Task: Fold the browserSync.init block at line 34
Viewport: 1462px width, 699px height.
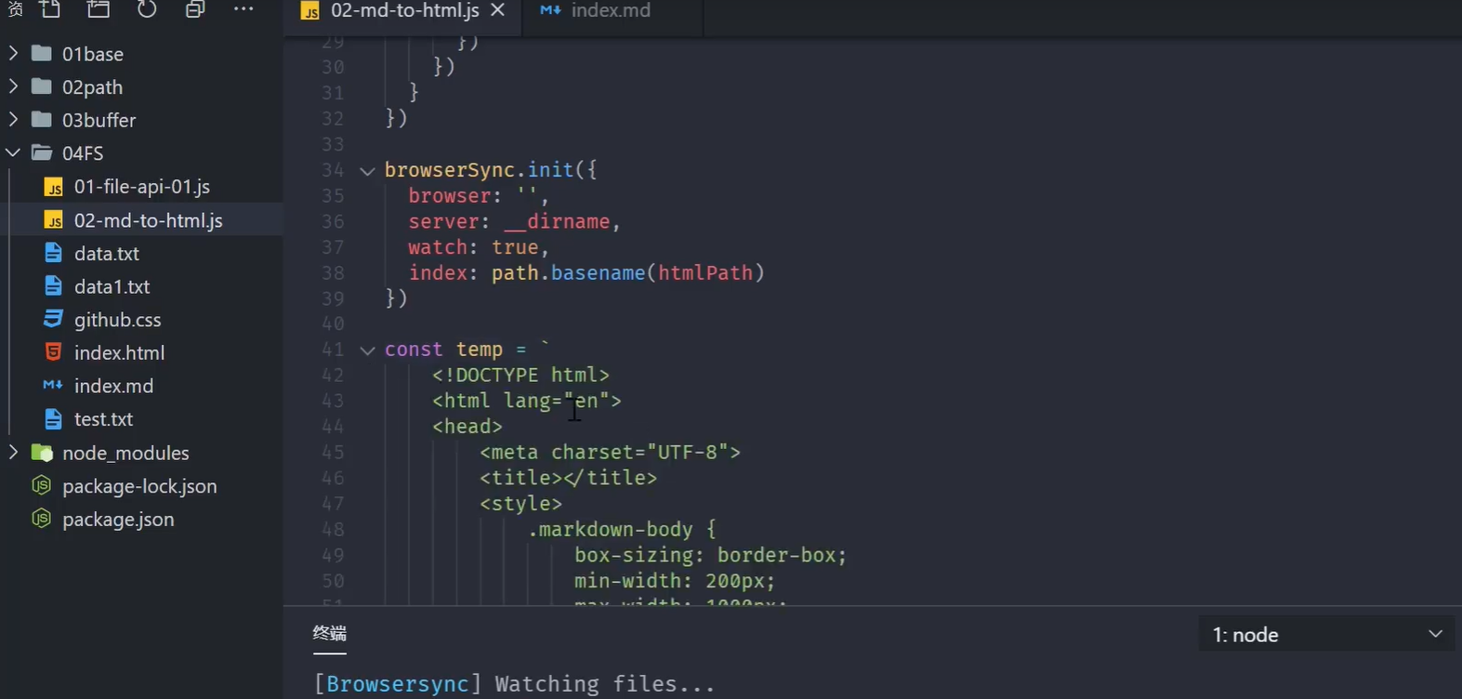Action: (367, 171)
